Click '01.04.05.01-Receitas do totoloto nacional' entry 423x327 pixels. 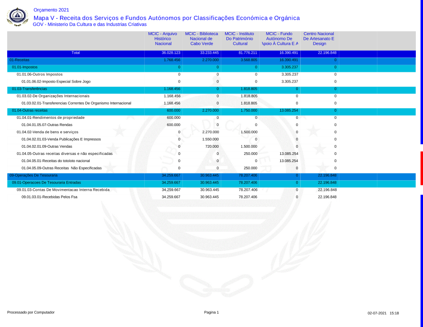55,161
